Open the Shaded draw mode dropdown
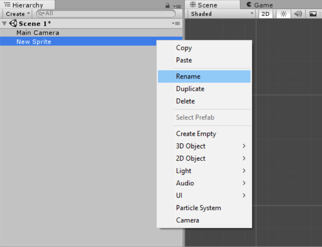 [x=222, y=14]
